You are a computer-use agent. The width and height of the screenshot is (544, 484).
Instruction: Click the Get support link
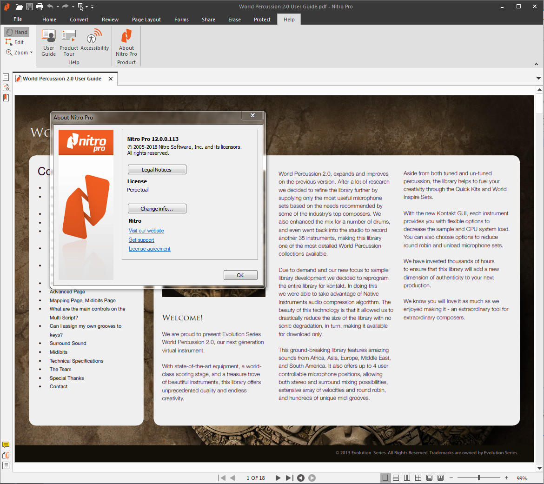click(141, 240)
